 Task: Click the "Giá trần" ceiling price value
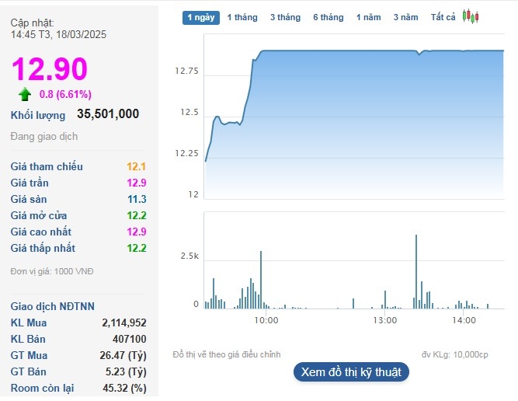(137, 183)
